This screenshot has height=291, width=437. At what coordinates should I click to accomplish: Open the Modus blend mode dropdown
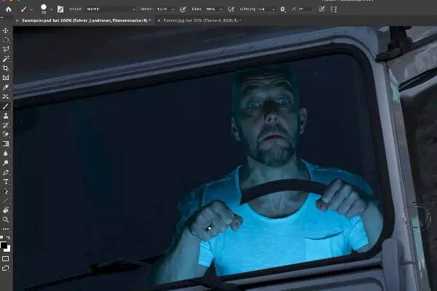tap(111, 9)
